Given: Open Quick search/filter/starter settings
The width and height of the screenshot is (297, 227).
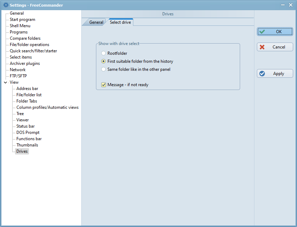Looking at the screenshot, I should 34,51.
